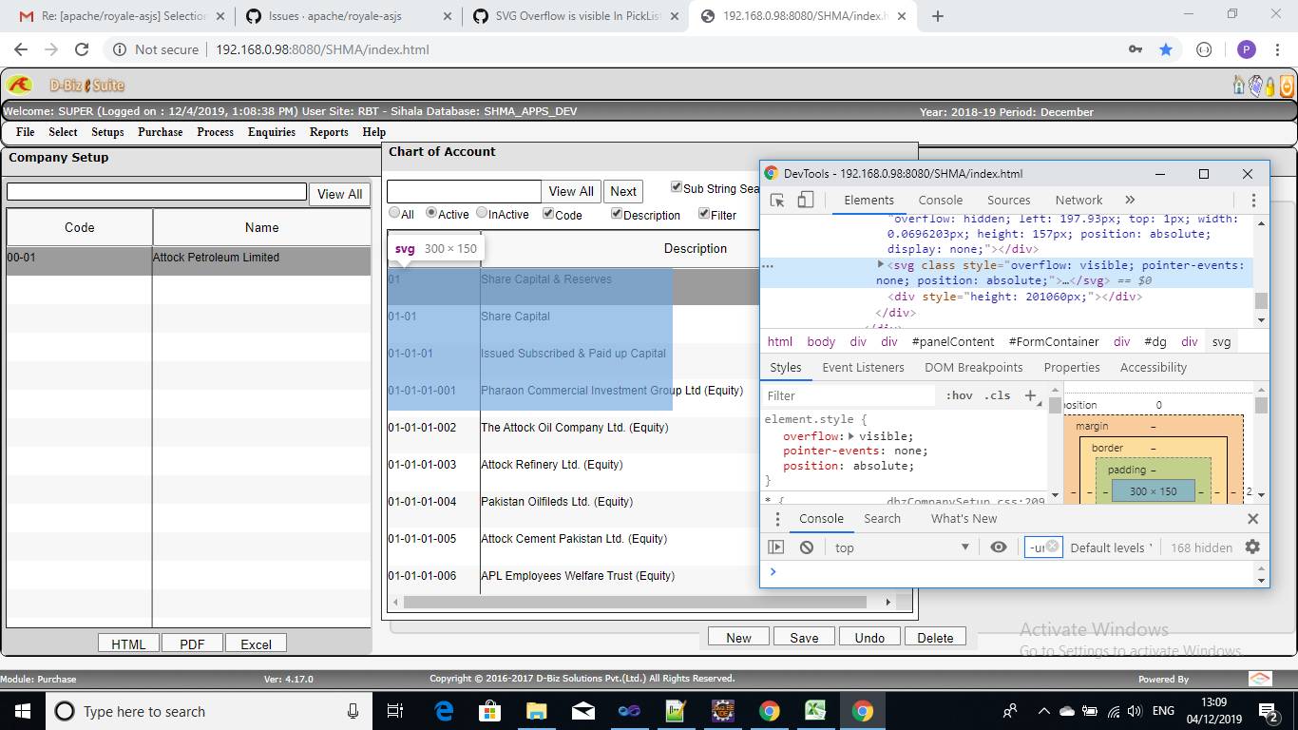Open the Chrome profile avatar P
The image size is (1298, 730).
(x=1247, y=49)
